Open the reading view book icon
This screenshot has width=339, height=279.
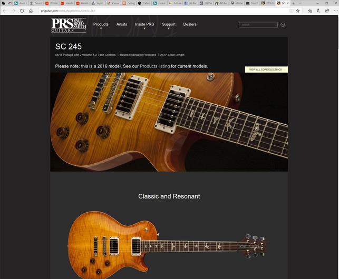tap(292, 11)
